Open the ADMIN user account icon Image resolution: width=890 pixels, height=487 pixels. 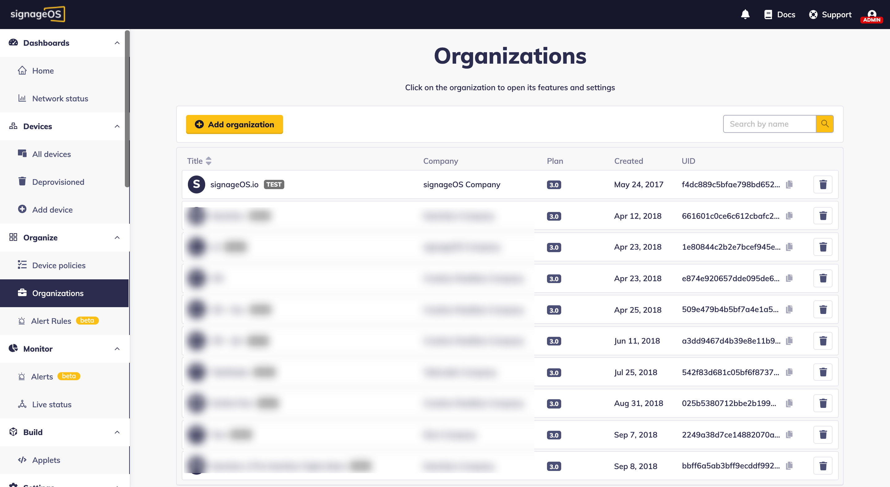tap(871, 15)
